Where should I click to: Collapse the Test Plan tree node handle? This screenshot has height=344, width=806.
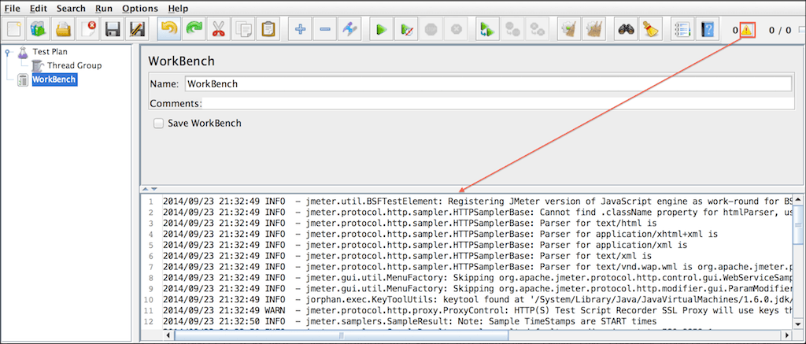(x=7, y=52)
